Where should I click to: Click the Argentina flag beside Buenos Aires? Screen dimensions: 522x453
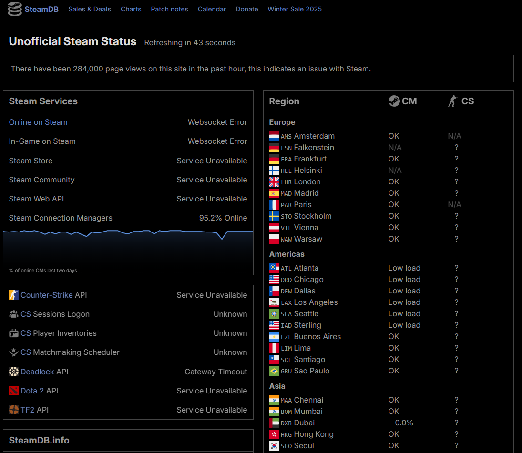(x=274, y=336)
